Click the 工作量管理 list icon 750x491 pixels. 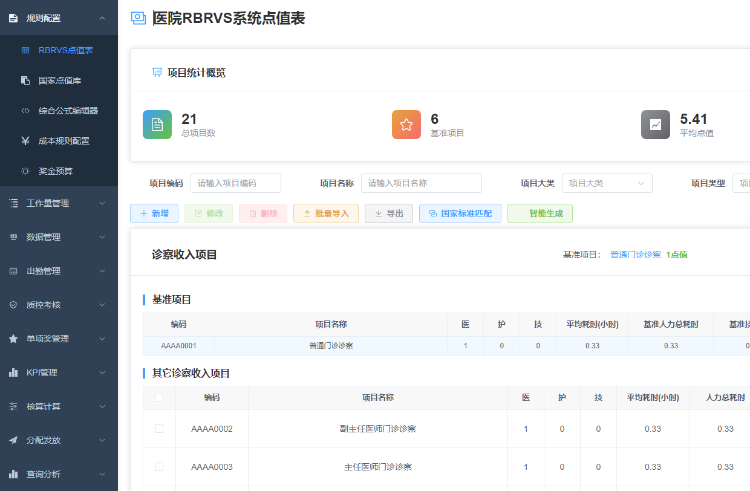[x=14, y=203]
